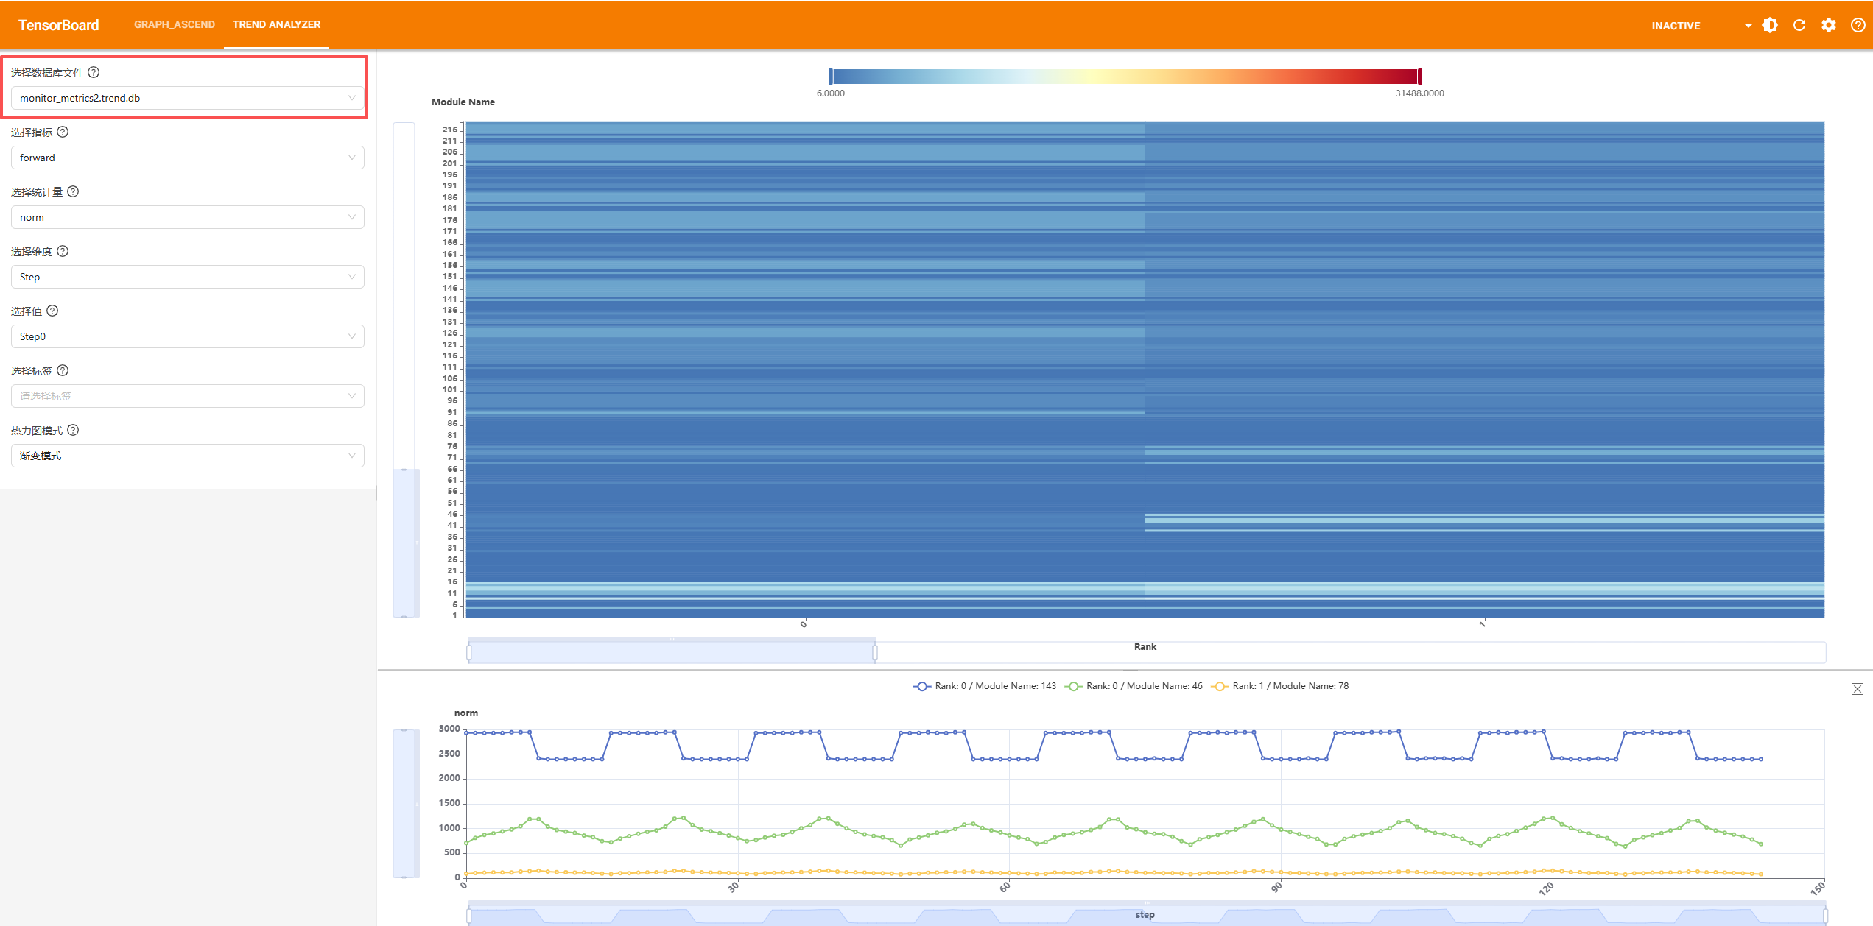The width and height of the screenshot is (1873, 926).
Task: Click the heatmap color range max handle
Action: point(1419,76)
